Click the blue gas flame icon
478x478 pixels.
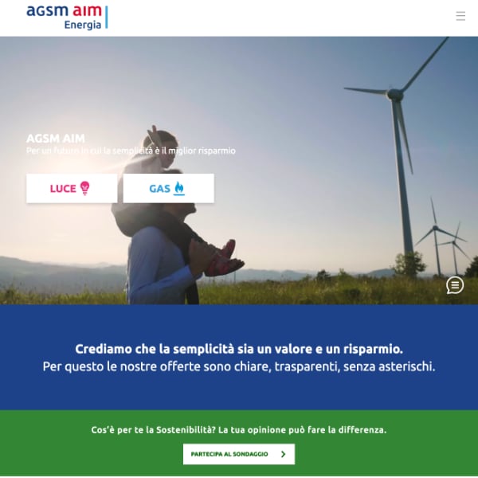(x=179, y=188)
